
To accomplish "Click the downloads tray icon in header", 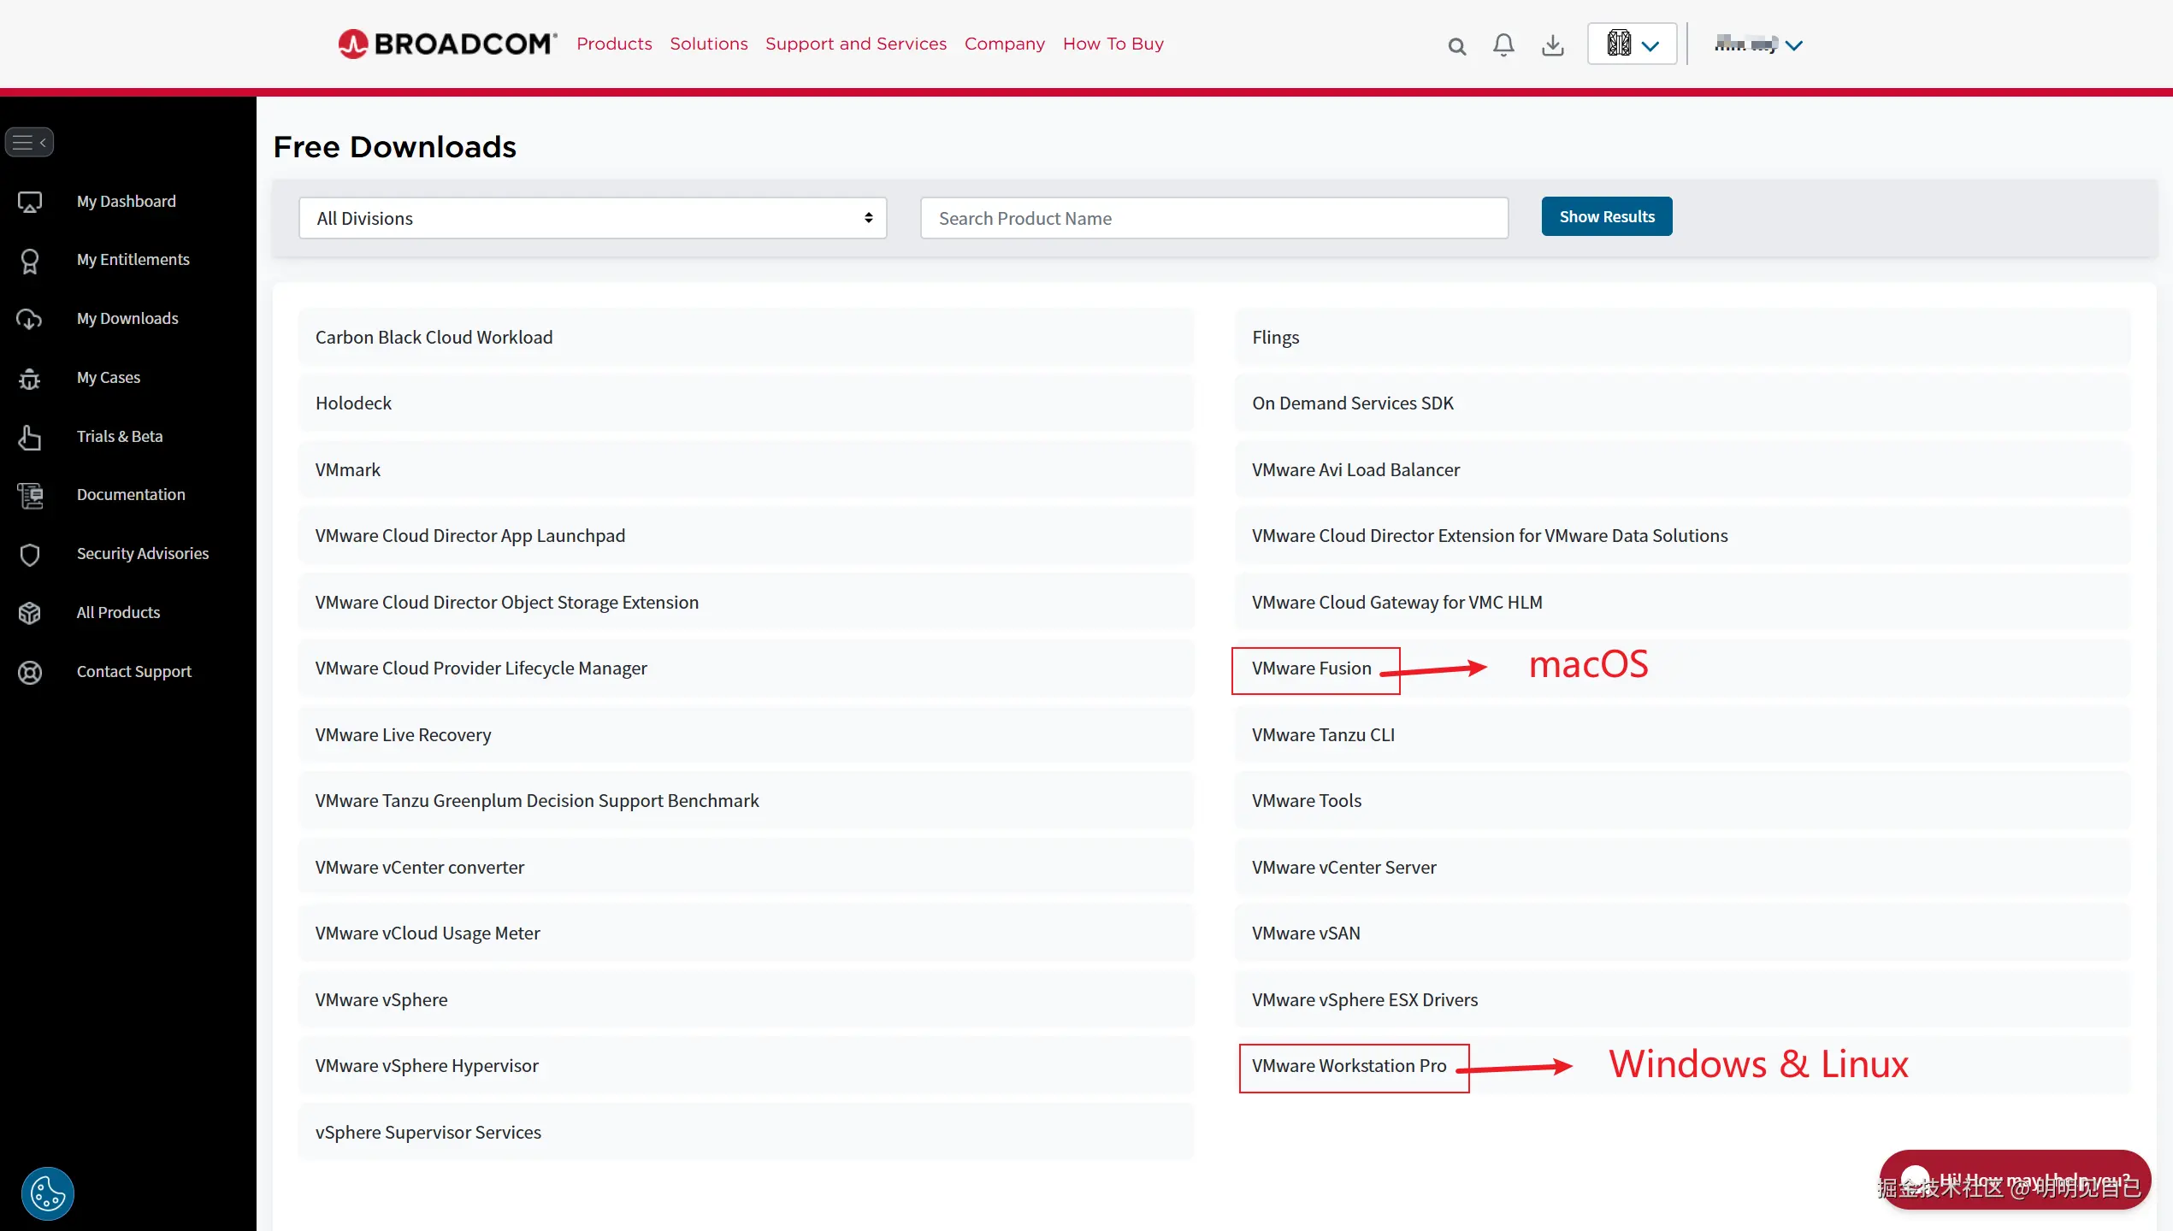I will [x=1552, y=45].
